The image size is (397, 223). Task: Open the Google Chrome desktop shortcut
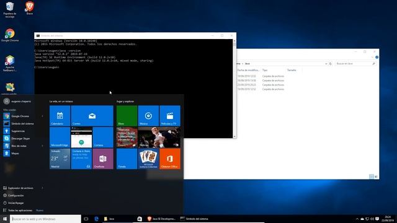pos(10,35)
